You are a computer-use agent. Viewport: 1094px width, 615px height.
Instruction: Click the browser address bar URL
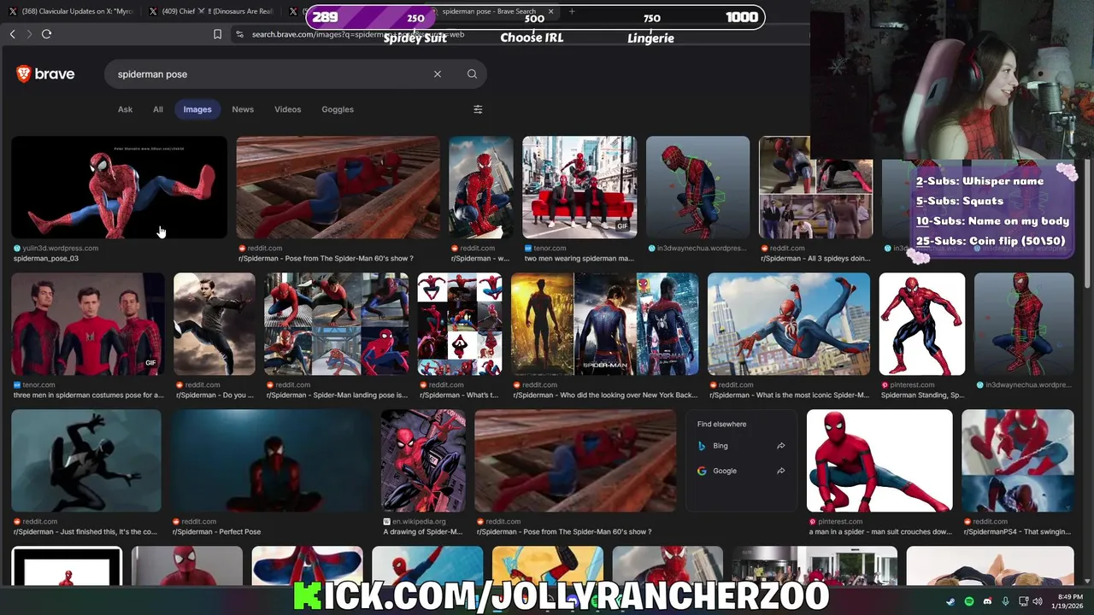(x=359, y=34)
